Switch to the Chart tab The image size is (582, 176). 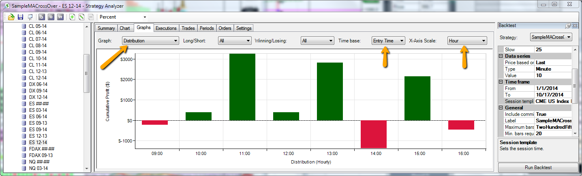point(125,28)
